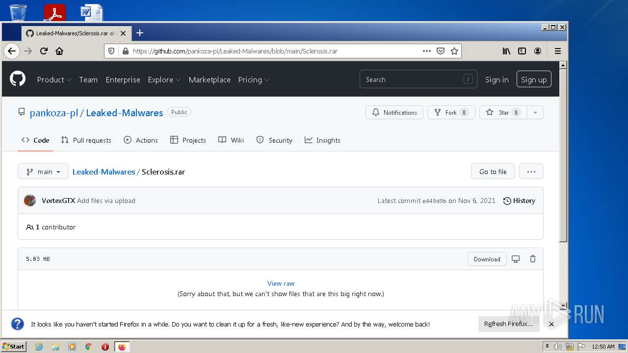Expand the main branch dropdown
628x353 pixels.
[43, 172]
